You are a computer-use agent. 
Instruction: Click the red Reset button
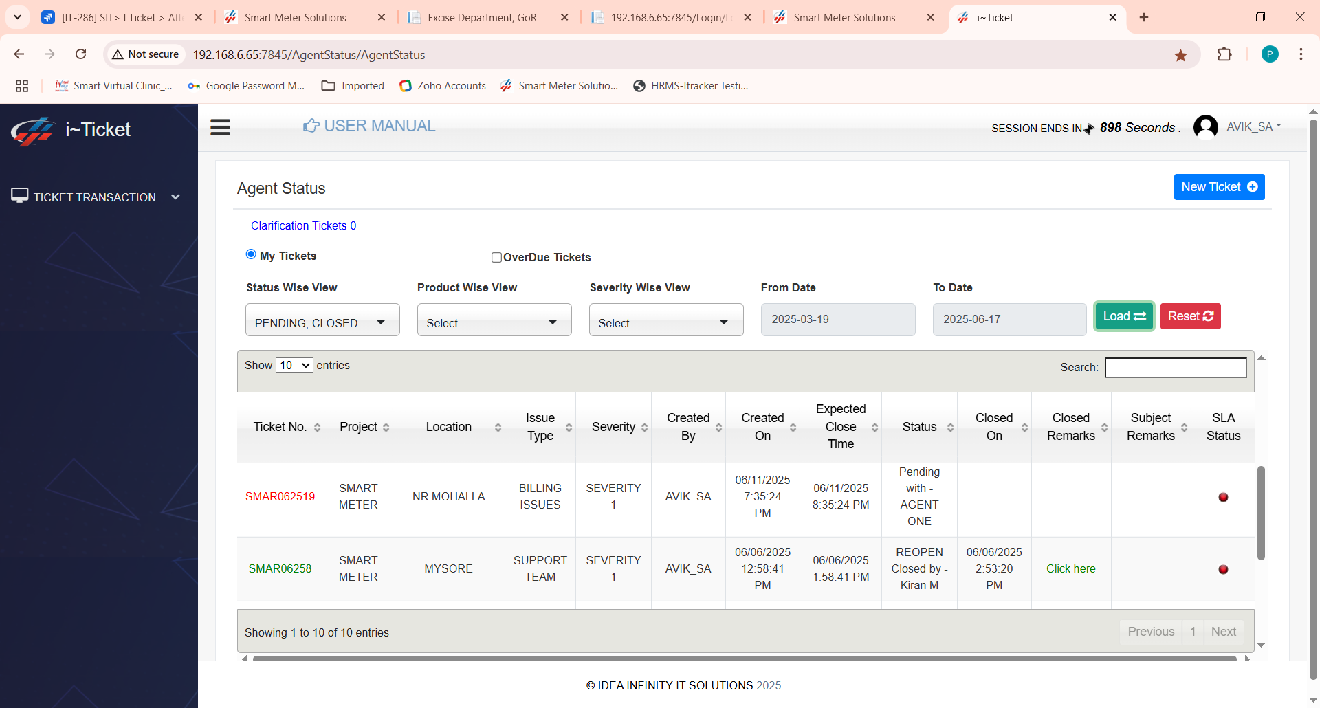[x=1190, y=316]
